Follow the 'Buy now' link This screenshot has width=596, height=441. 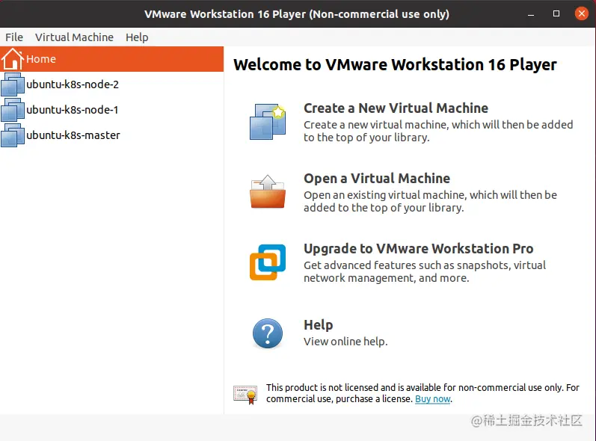click(x=432, y=399)
